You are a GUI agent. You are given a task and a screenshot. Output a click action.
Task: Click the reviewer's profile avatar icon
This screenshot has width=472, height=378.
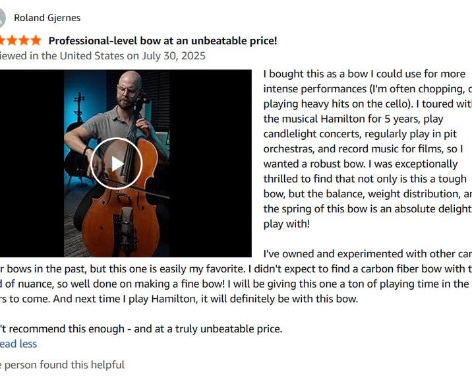tap(2, 18)
